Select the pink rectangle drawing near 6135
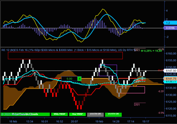Image resolution: width=177 pixels, height=124 pixels. [x=131, y=90]
